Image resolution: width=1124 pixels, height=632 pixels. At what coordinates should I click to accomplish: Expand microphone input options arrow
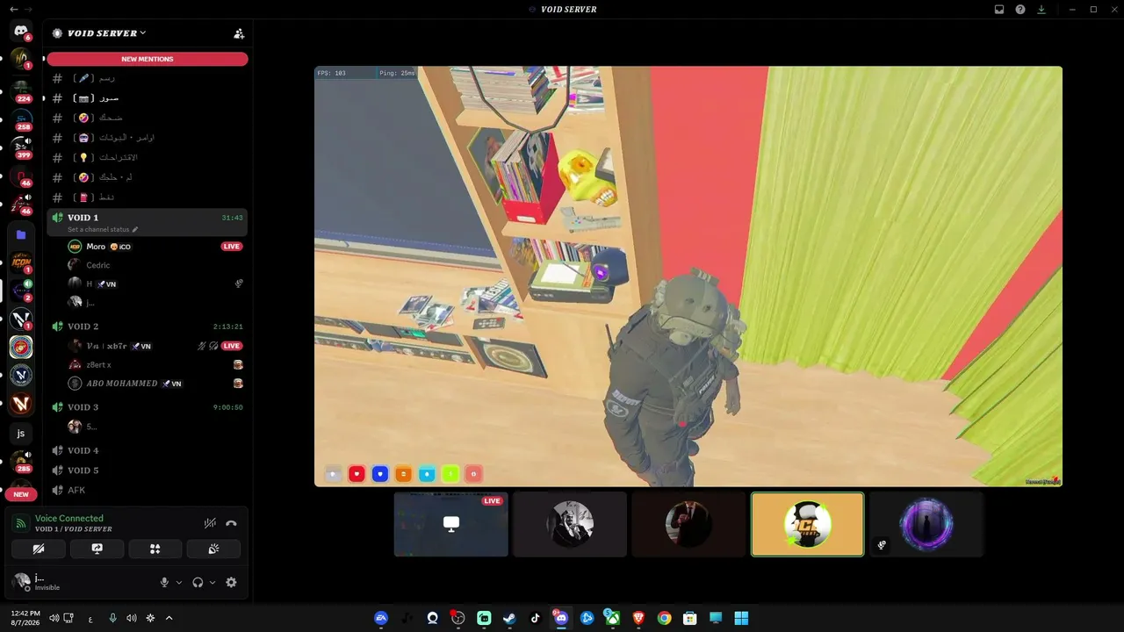click(179, 582)
